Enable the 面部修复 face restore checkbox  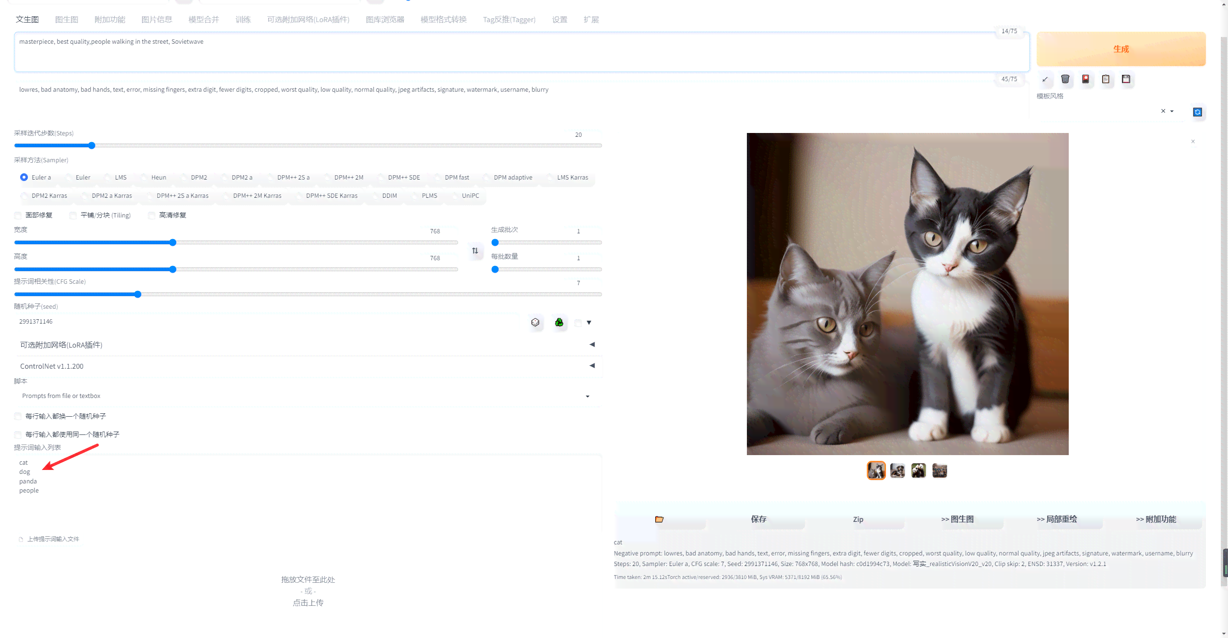tap(18, 215)
